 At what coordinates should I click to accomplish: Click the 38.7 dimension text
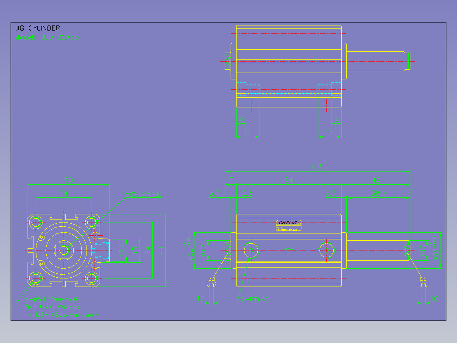click(378, 193)
